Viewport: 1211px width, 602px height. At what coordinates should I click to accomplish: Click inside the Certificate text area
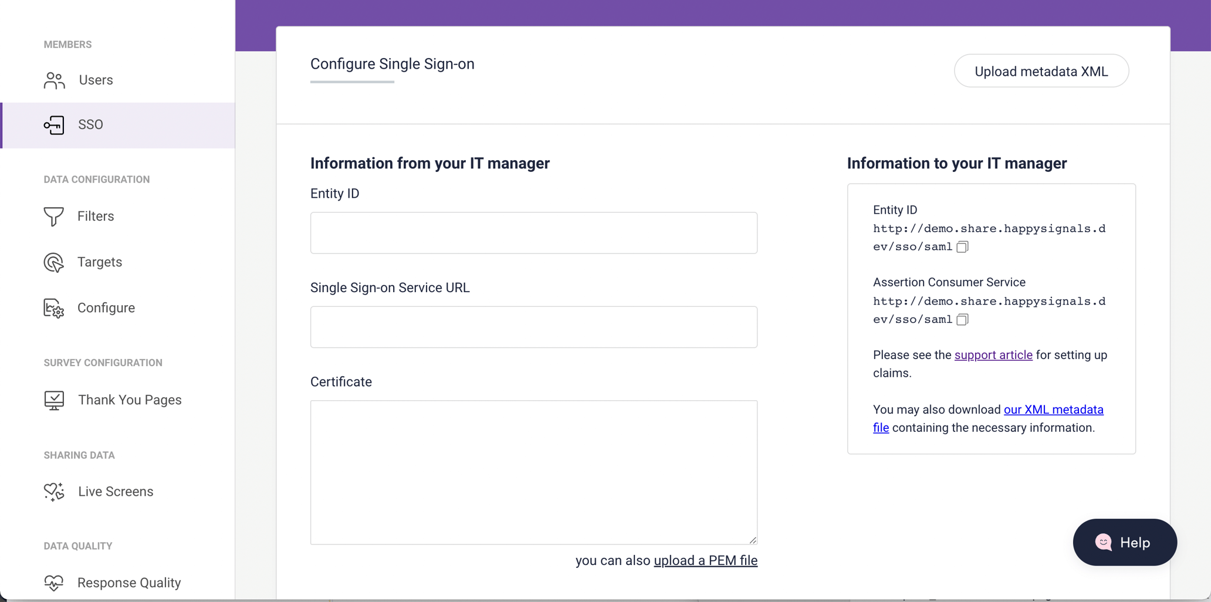(x=533, y=472)
